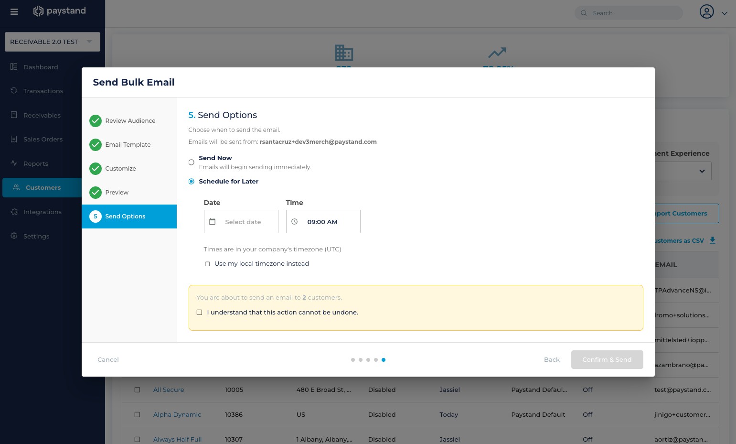Click the calendar icon in Date field
736x444 pixels.
pyautogui.click(x=213, y=222)
